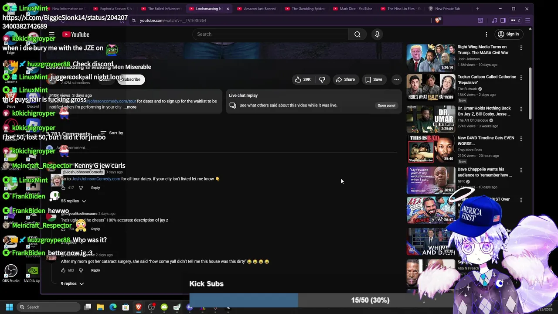Dislike the video

click(x=322, y=79)
